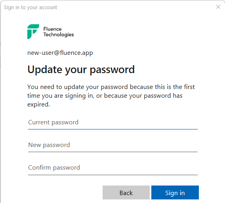
Task: Click the Current password placeholder label
Action: click(53, 122)
